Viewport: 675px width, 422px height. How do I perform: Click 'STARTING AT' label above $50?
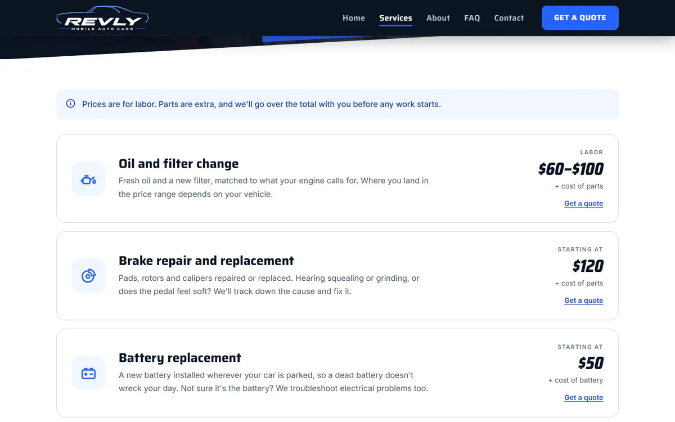pos(580,347)
